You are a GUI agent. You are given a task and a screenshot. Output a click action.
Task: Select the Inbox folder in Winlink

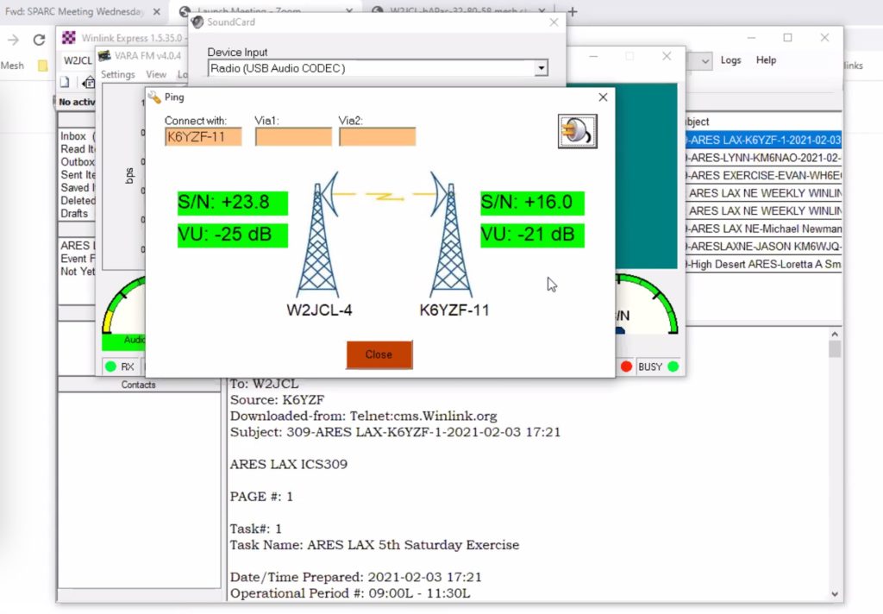73,136
